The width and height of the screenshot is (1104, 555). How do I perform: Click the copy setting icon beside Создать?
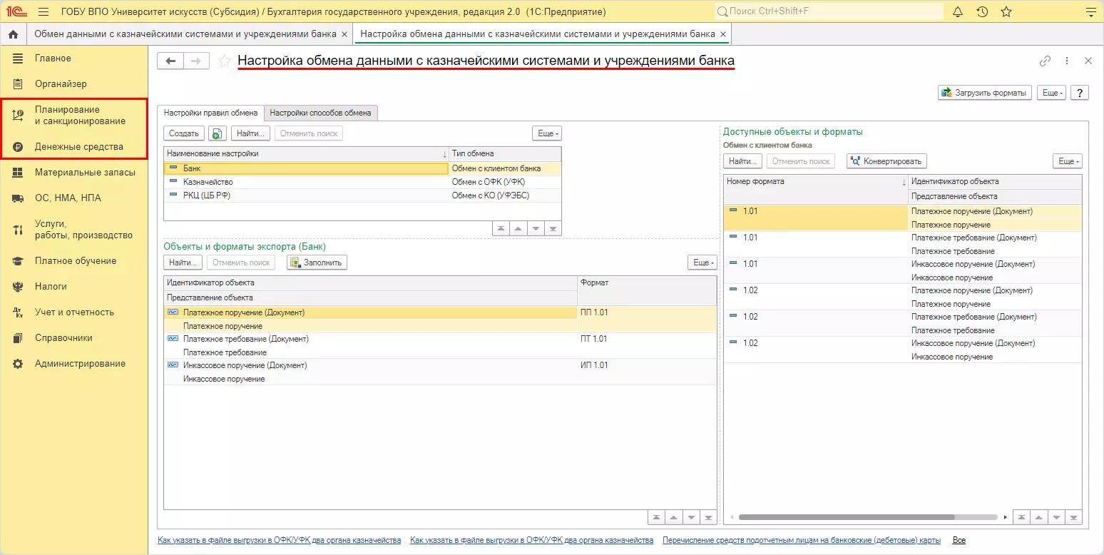coord(218,133)
